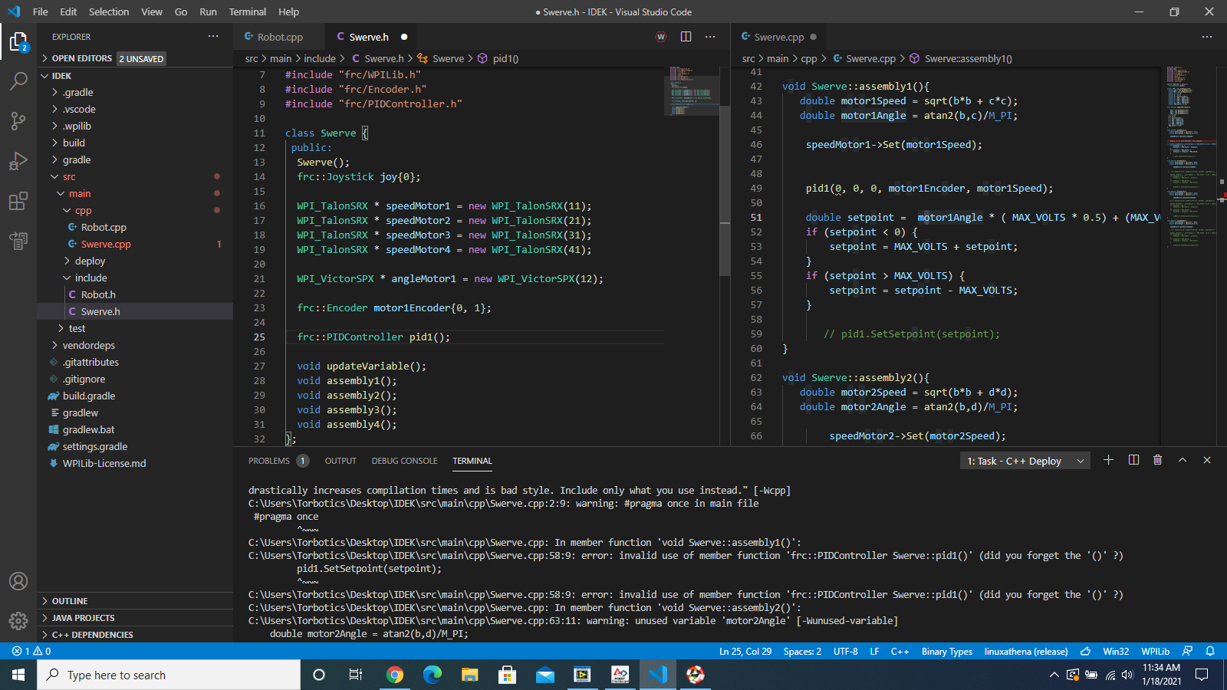The image size is (1227, 690).
Task: Open the Run and Debug view
Action: point(18,161)
